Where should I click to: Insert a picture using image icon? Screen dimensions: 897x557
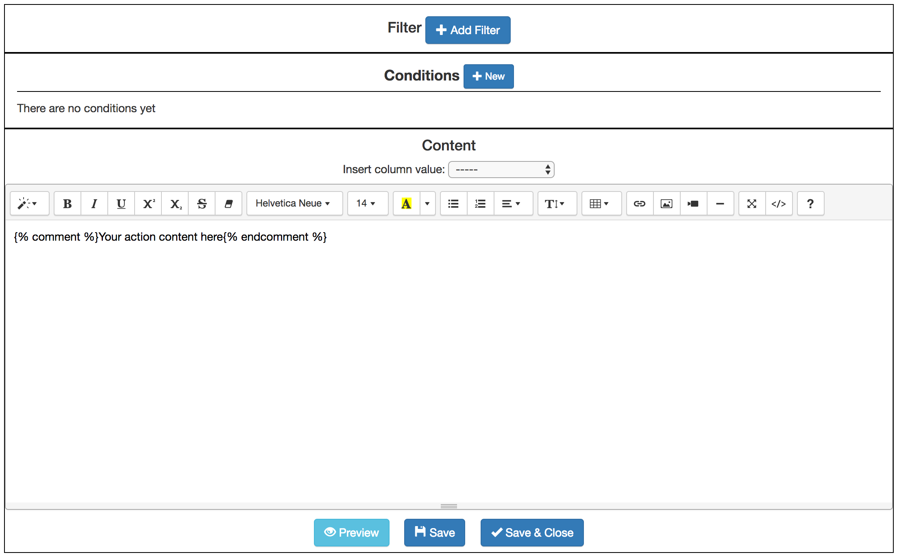(667, 203)
